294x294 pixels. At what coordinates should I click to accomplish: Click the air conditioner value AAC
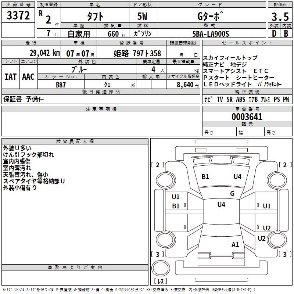[x=28, y=77]
